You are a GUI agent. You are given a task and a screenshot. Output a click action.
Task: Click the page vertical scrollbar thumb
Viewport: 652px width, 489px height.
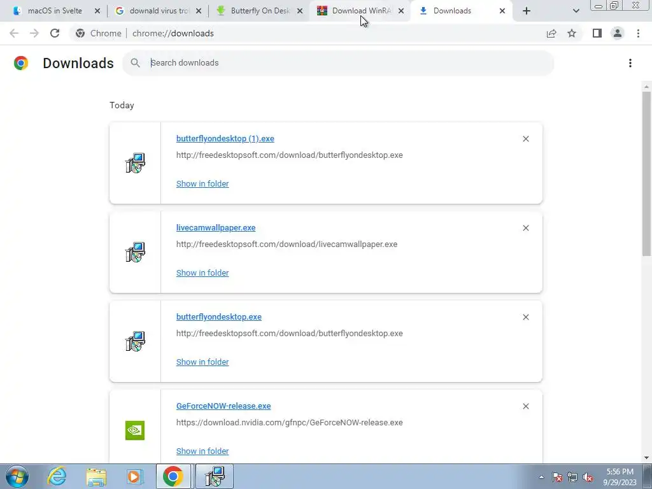click(x=646, y=174)
